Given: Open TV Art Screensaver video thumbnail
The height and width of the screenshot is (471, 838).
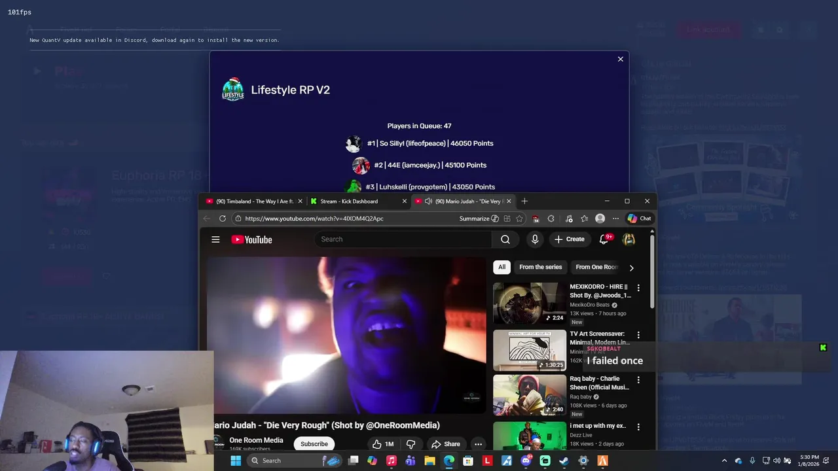Looking at the screenshot, I should pyautogui.click(x=530, y=350).
